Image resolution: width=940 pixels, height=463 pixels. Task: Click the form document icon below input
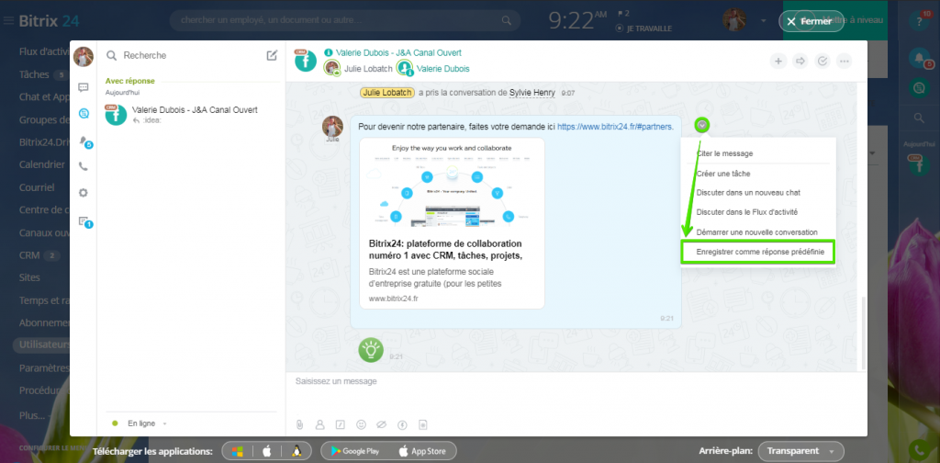pyautogui.click(x=423, y=424)
